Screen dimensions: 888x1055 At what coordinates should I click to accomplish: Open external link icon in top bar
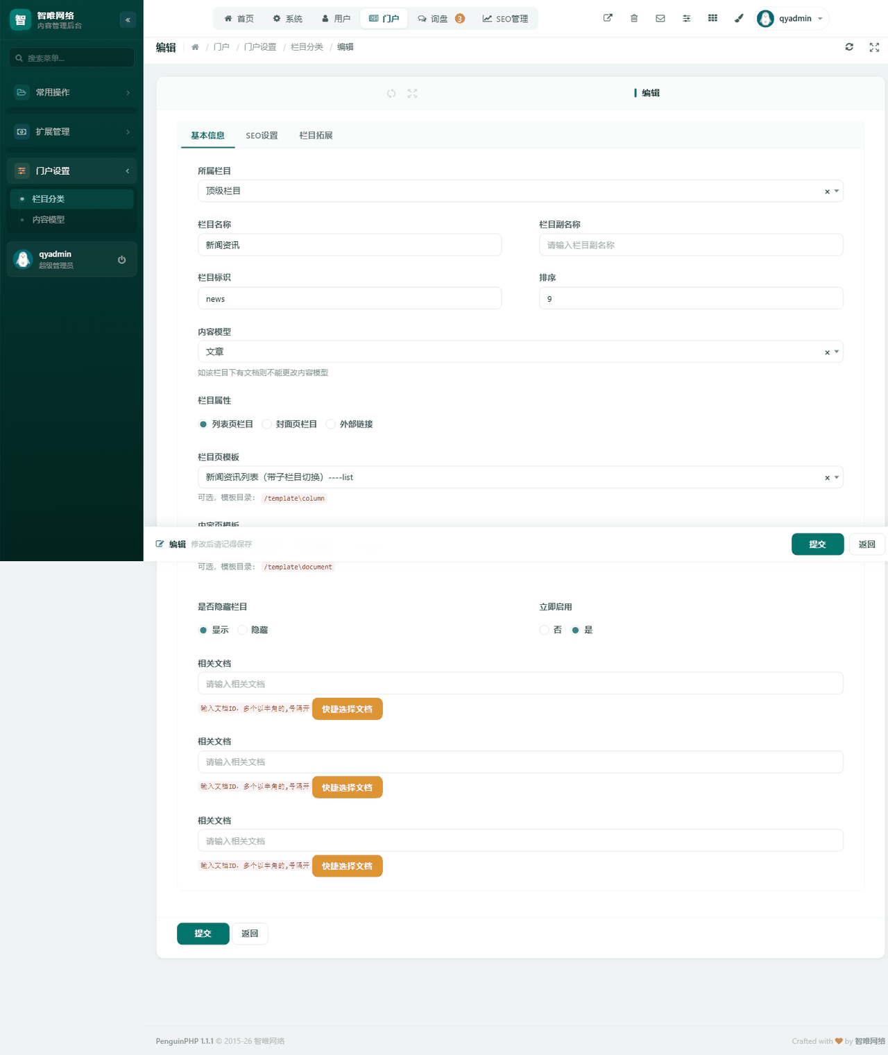(608, 18)
